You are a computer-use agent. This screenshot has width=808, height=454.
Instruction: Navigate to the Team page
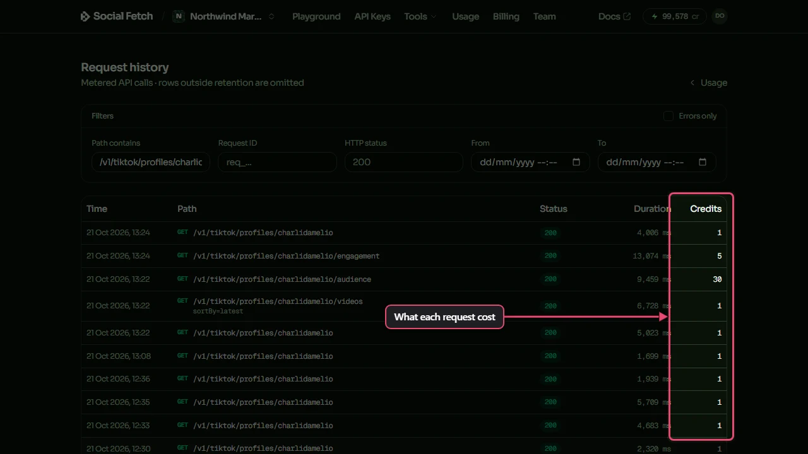tap(544, 16)
